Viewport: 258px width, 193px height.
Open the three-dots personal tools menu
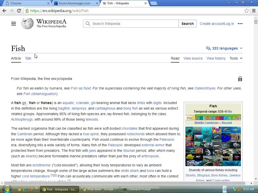coord(240,24)
